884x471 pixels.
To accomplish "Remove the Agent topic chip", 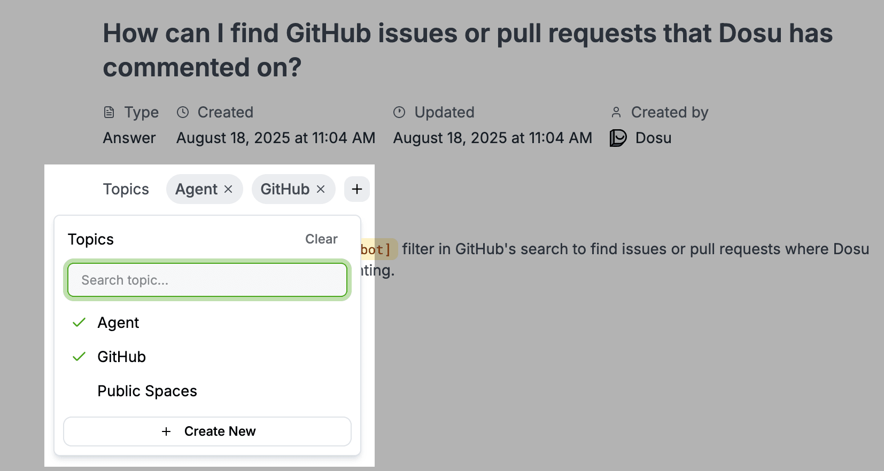I will tap(229, 189).
